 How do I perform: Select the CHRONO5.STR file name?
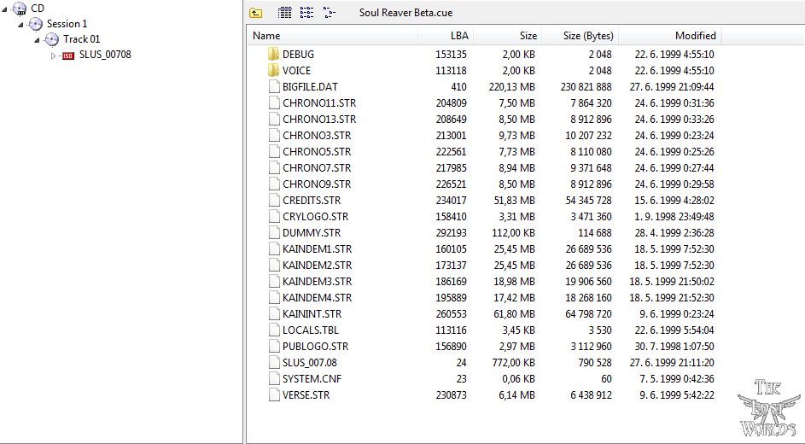point(317,151)
